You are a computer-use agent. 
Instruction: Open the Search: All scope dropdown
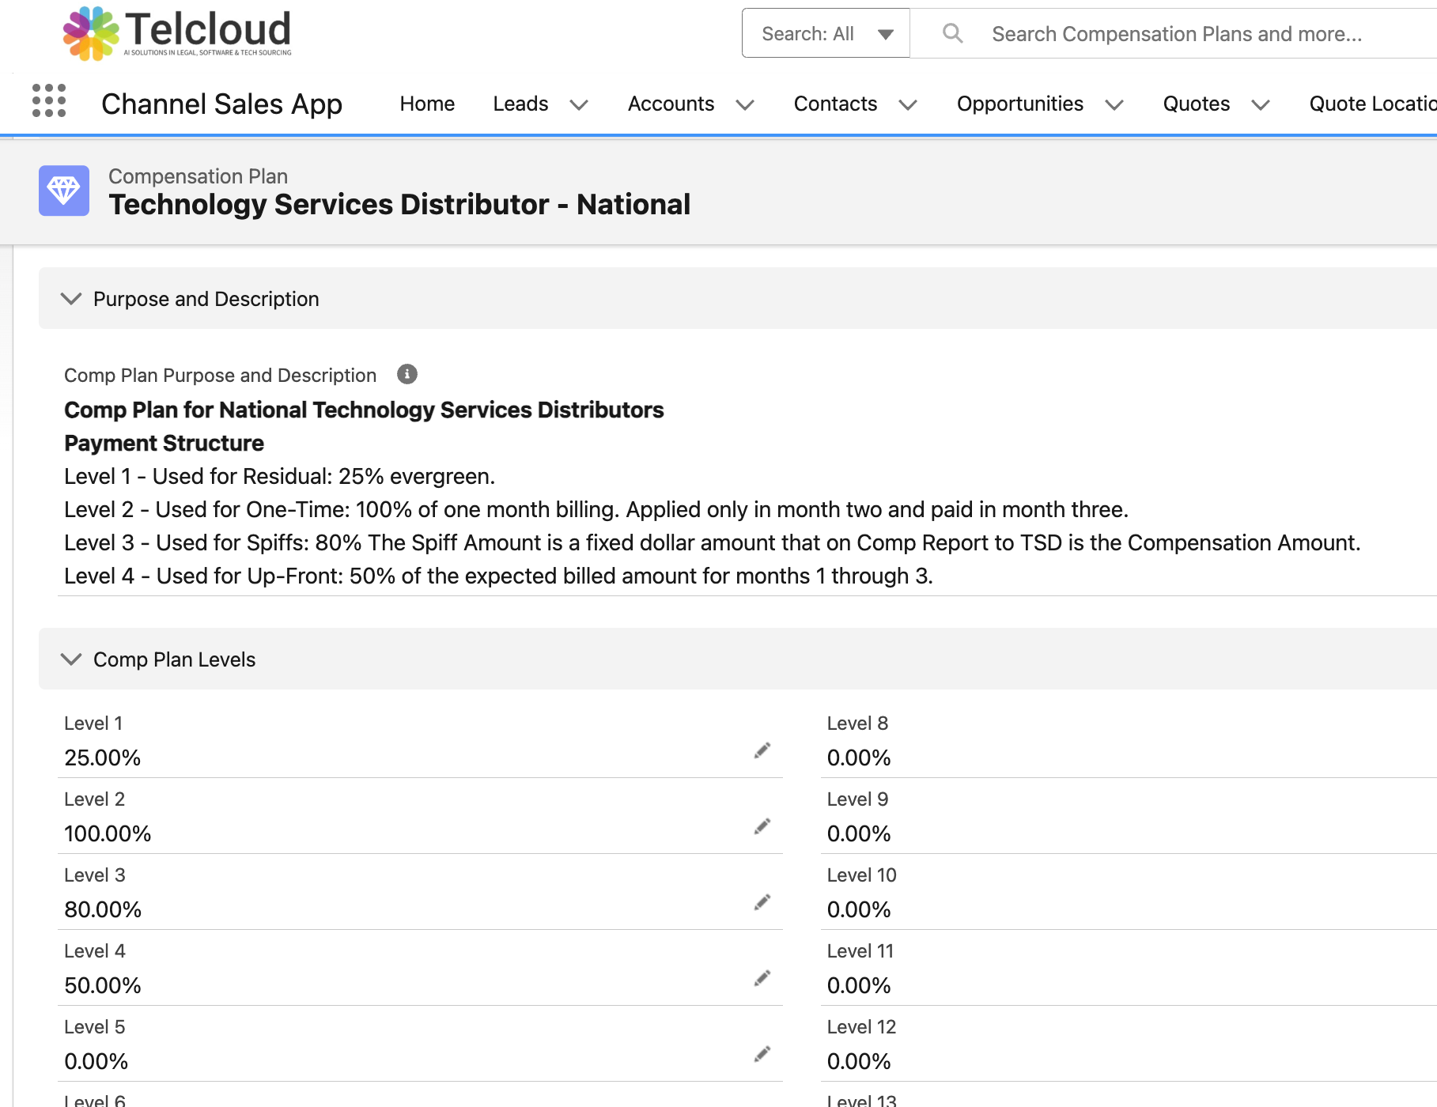pyautogui.click(x=826, y=33)
